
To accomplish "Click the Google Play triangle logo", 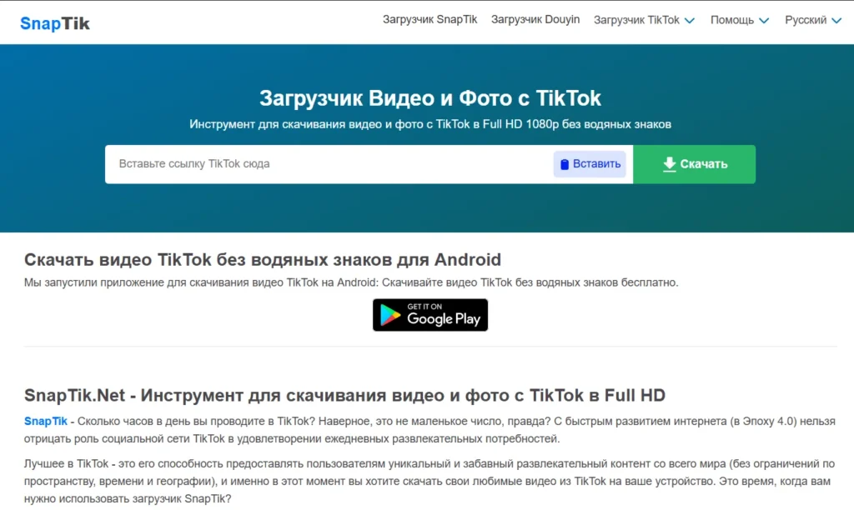I will [390, 315].
